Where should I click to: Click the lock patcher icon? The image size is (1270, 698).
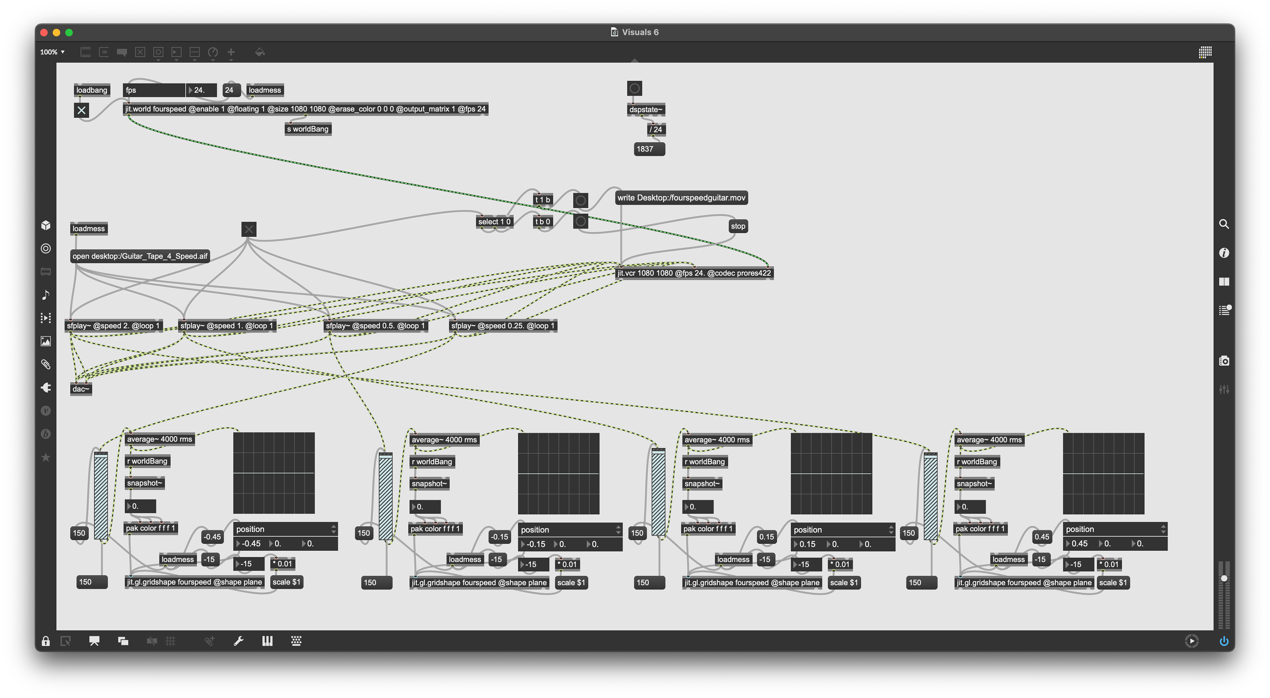point(45,641)
